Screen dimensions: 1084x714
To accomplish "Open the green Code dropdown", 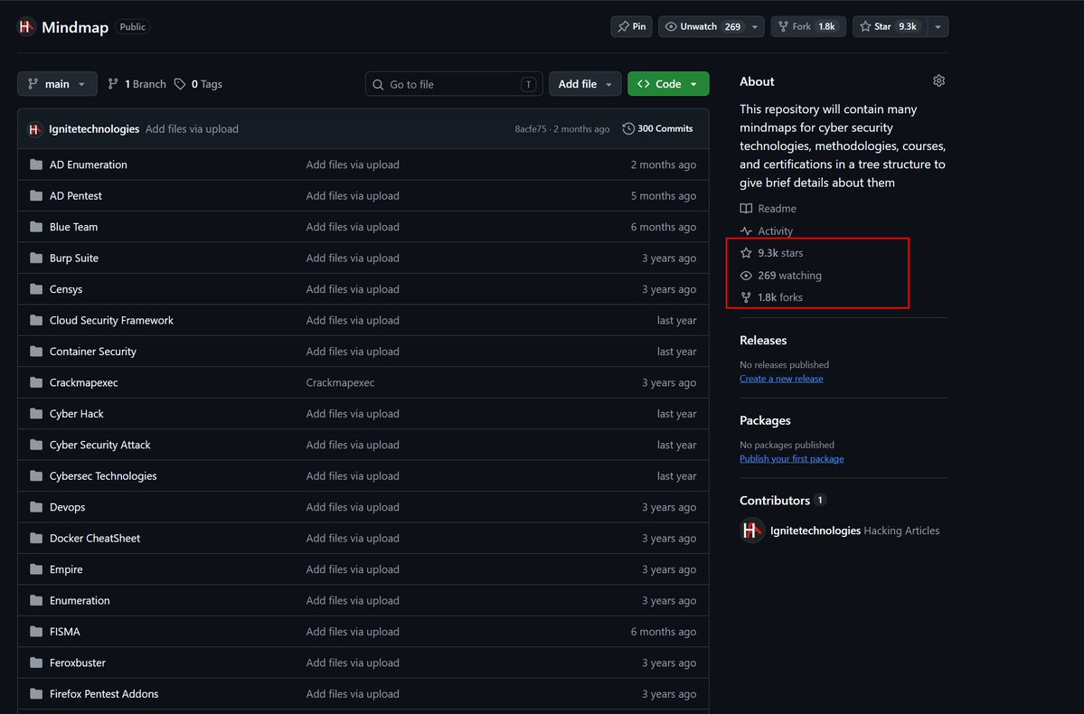I will pos(668,84).
